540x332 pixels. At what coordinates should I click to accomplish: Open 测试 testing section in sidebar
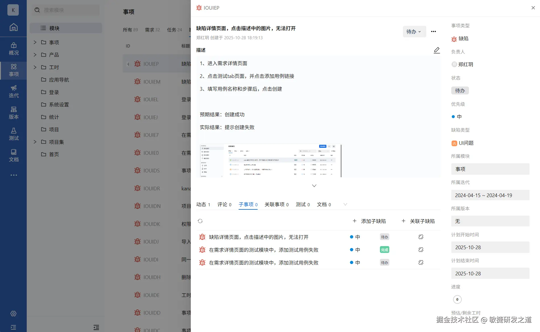13,134
